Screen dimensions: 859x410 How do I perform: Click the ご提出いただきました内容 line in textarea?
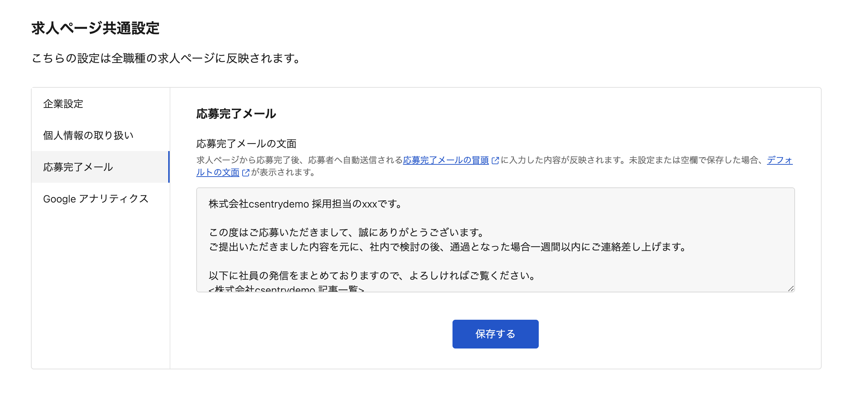[x=447, y=247]
